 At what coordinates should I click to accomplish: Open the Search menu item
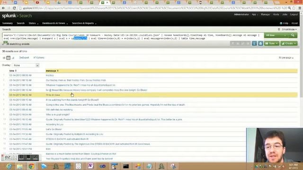pyautogui.click(x=20, y=23)
